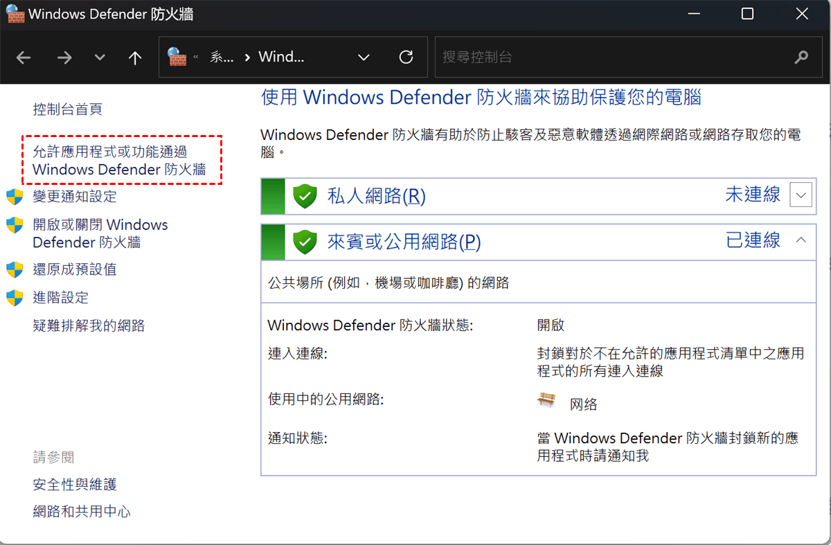Screen dimensions: 831x545
Task: Click the 已連線 status text
Action: coord(753,240)
